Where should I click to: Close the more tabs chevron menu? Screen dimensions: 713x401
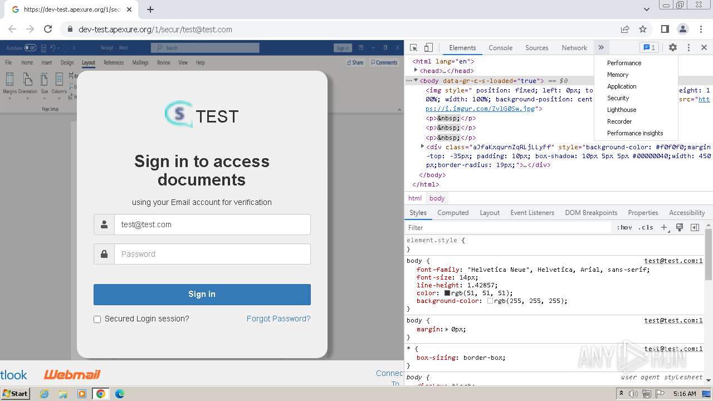[601, 48]
